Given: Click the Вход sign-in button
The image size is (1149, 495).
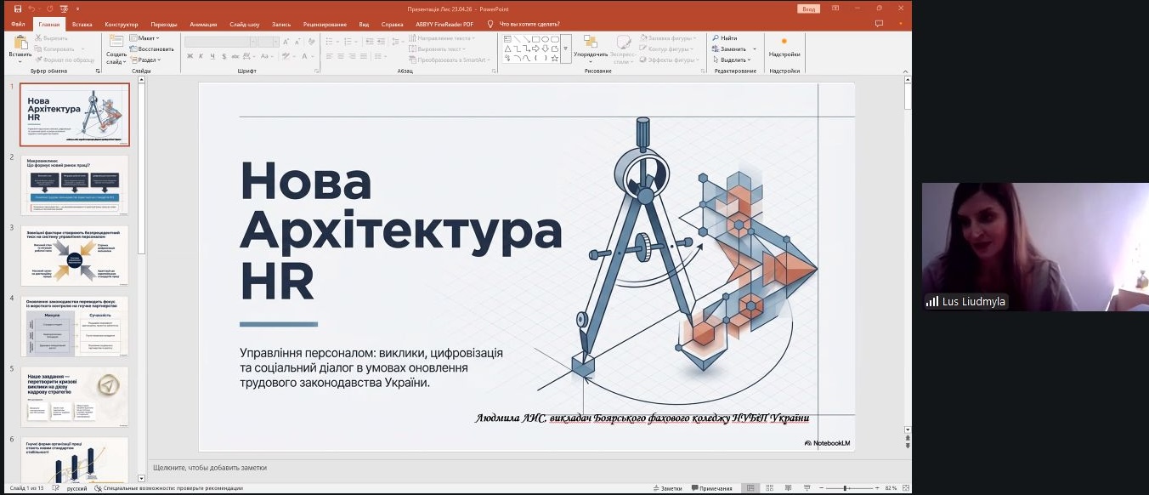Looking at the screenshot, I should point(808,9).
